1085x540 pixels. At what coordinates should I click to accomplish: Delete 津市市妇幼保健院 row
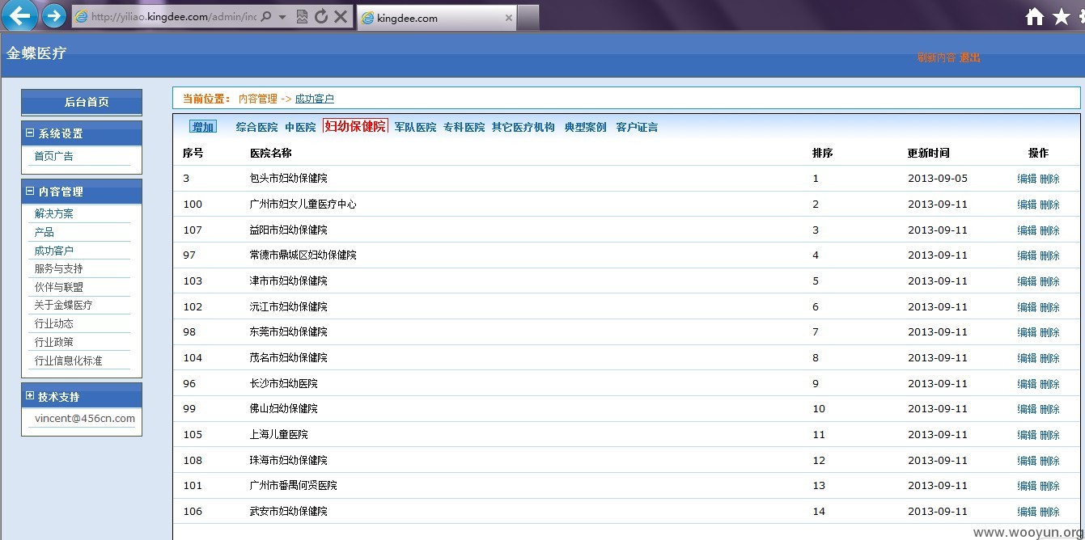[x=1049, y=281]
